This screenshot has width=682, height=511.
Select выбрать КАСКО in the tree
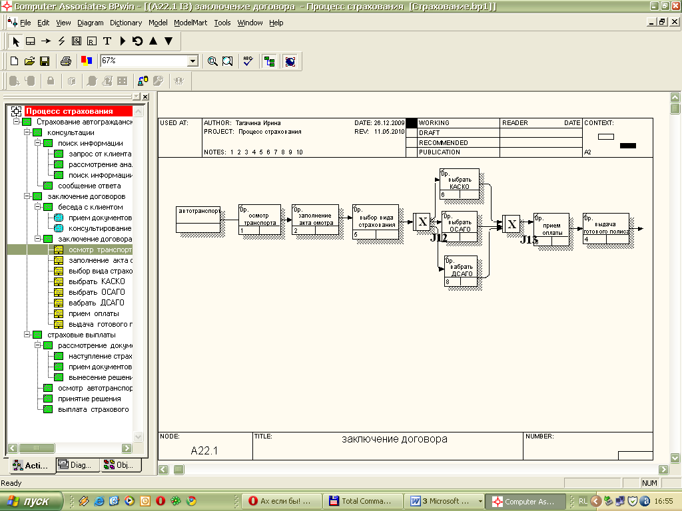[x=97, y=281]
